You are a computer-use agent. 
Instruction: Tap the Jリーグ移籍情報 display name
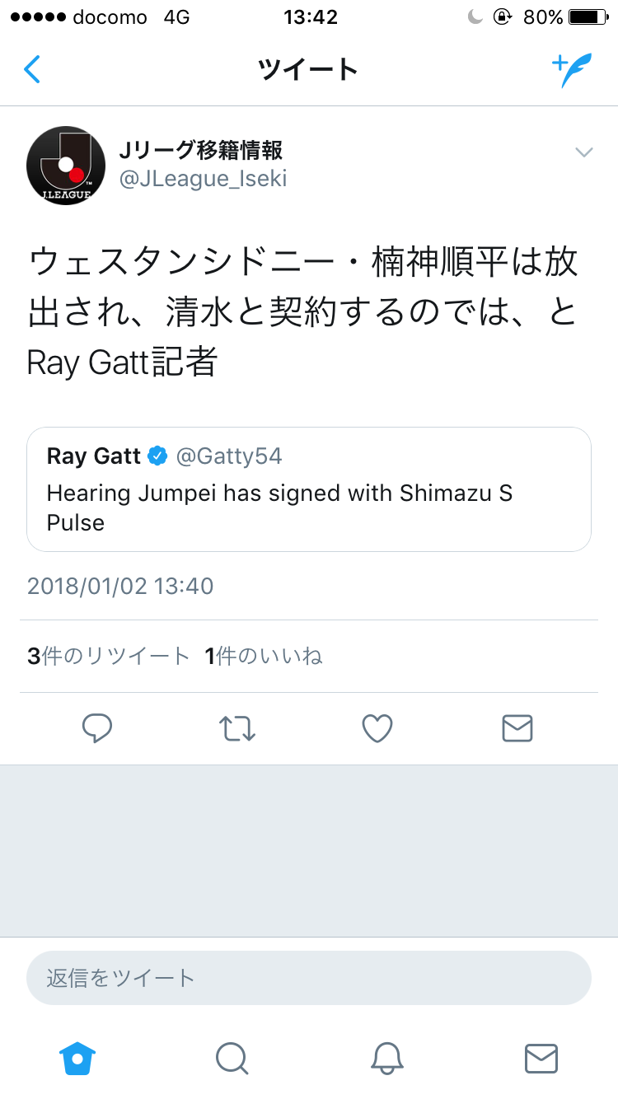[201, 150]
